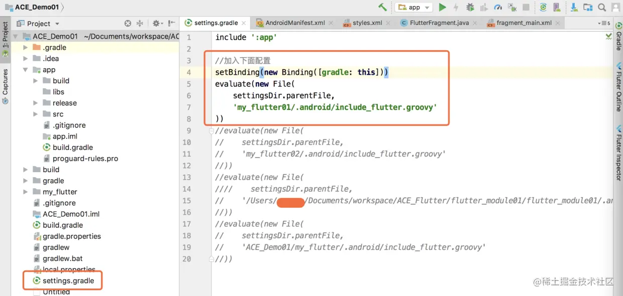
Task: Expand the app build folder arrow
Action: 36,81
